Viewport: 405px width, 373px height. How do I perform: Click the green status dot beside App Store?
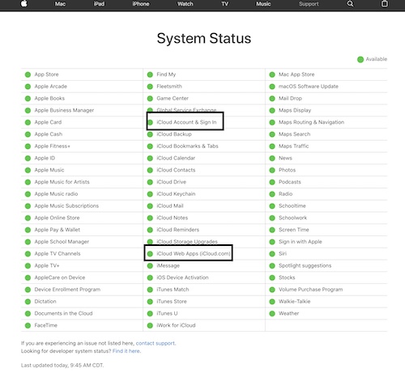click(x=28, y=74)
